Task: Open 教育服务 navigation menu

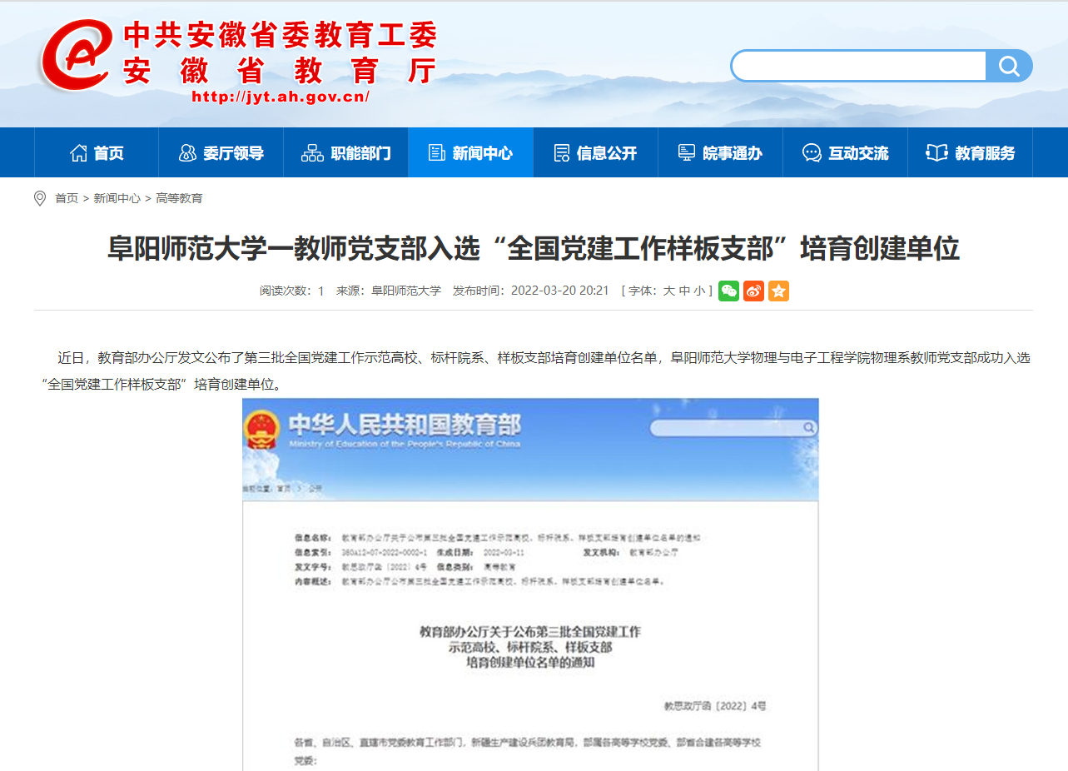Action: (x=971, y=153)
